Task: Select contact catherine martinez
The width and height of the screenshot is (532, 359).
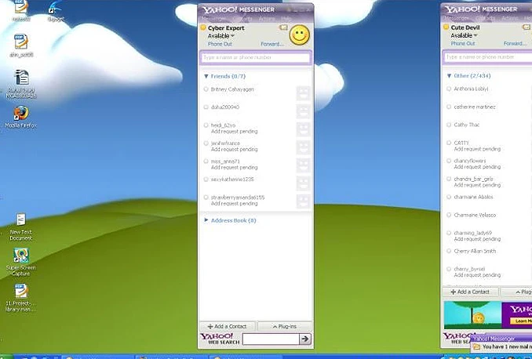Action: tap(475, 107)
